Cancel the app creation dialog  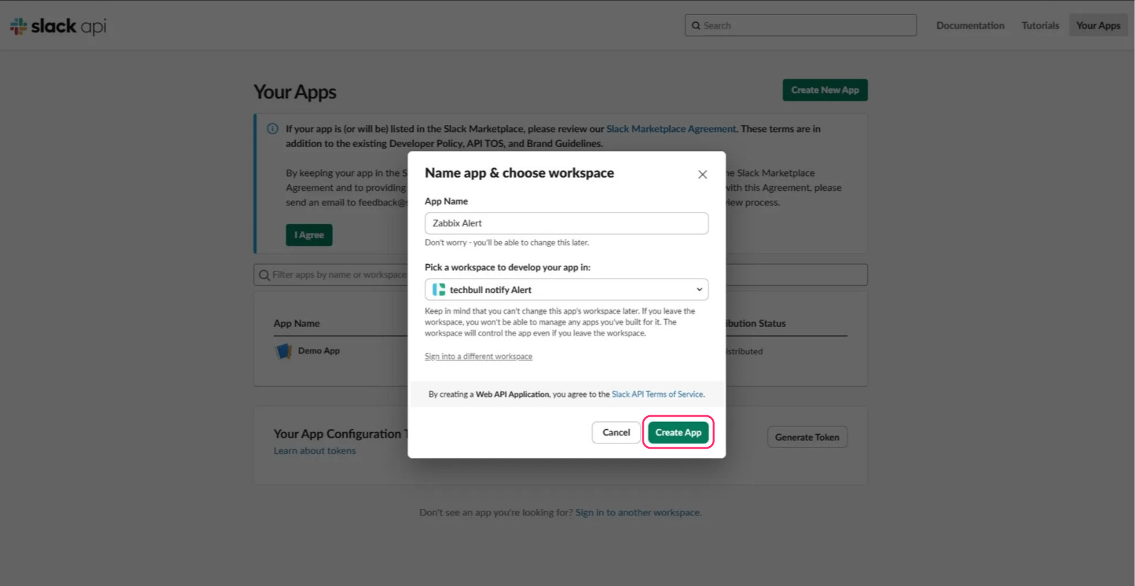tap(616, 432)
